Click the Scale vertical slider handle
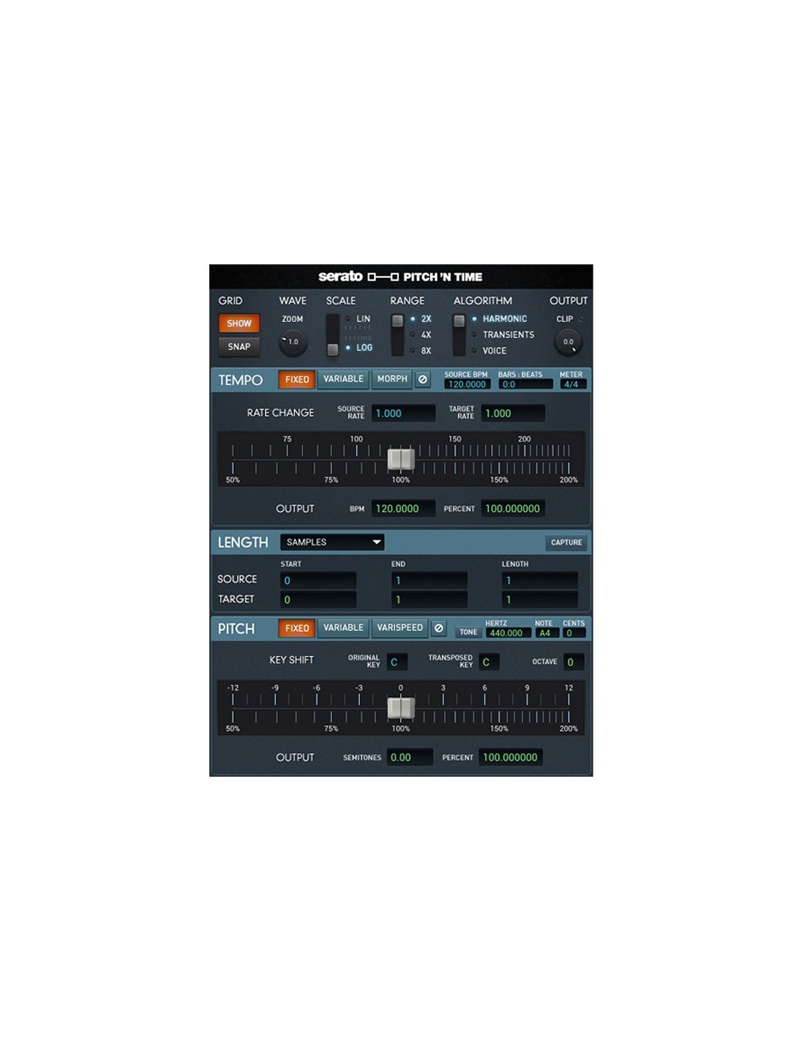The height and width of the screenshot is (1041, 805). tap(333, 349)
